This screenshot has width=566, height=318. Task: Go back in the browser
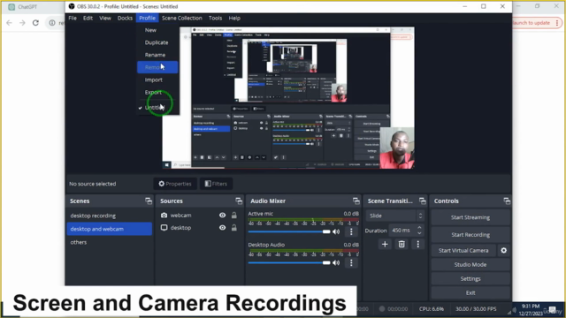9,23
